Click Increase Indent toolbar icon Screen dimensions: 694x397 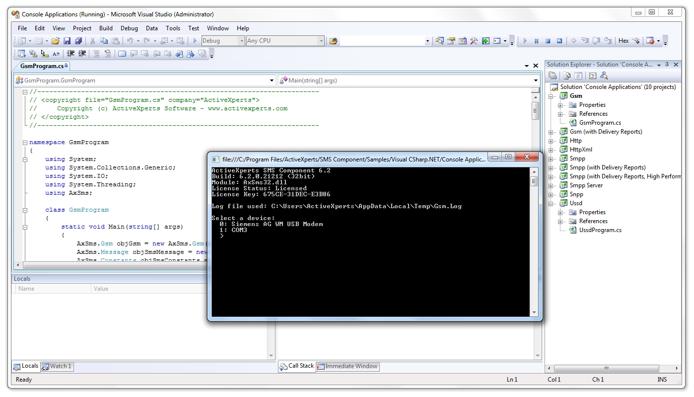(82, 54)
